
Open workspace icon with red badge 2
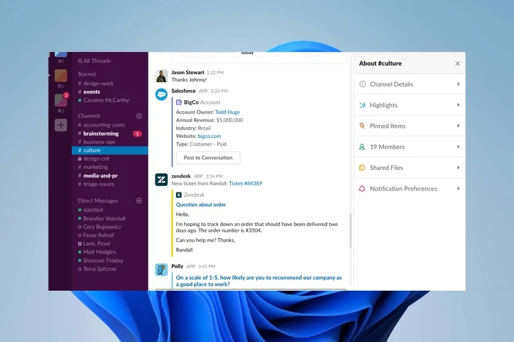(x=60, y=100)
